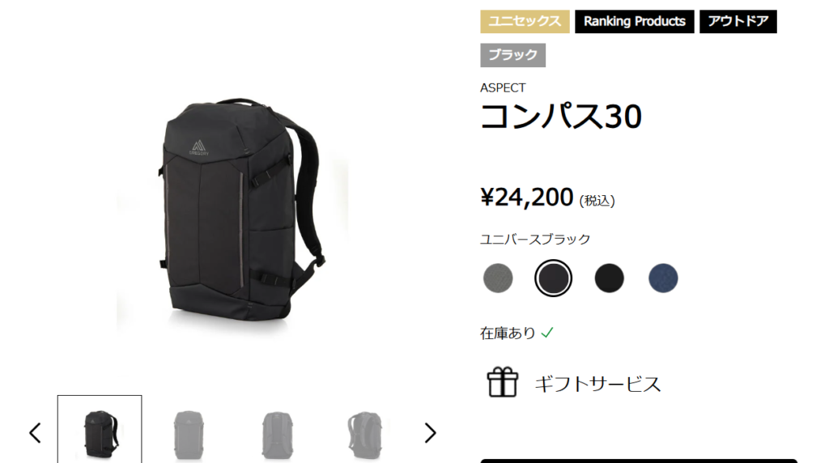Open the ユニセックス tag
This screenshot has height=463, width=829.
click(525, 22)
